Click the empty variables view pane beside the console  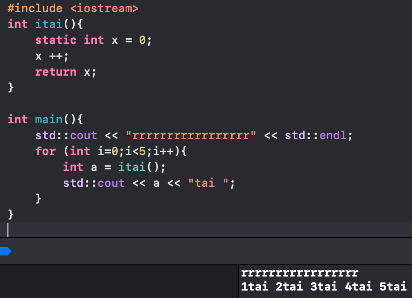pyautogui.click(x=119, y=282)
